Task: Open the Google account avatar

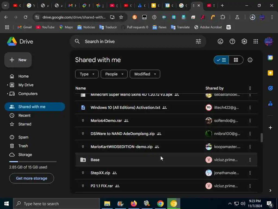Action: point(268,41)
